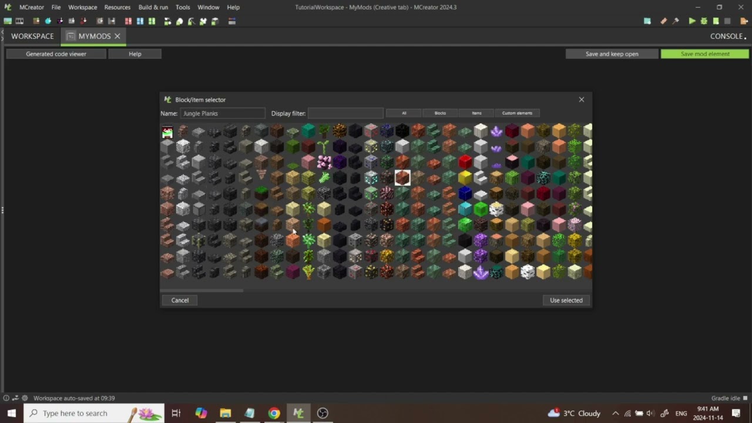Open the CONSOLE tab
752x423 pixels.
point(727,36)
